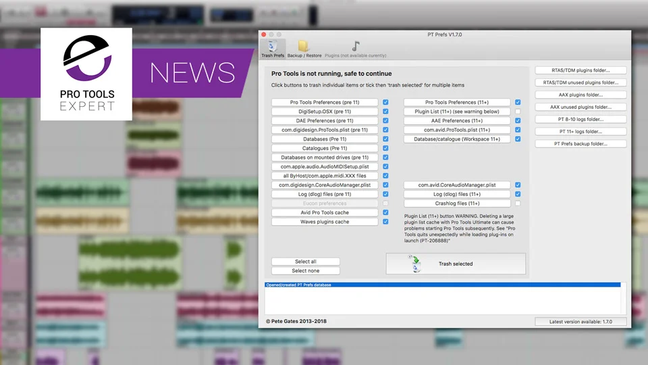Close the PT Prefs window
Image resolution: width=648 pixels, height=365 pixels.
(x=264, y=34)
